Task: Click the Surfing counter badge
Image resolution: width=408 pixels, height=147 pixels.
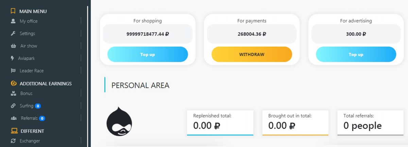Action: pyautogui.click(x=38, y=106)
